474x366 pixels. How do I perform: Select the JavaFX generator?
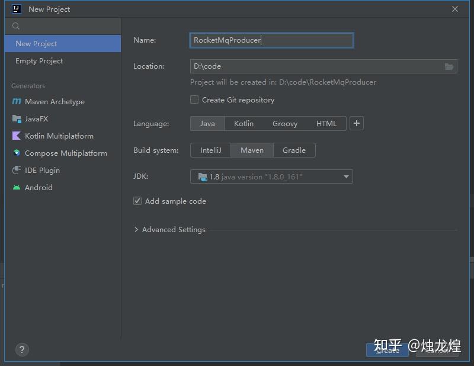[x=36, y=118]
